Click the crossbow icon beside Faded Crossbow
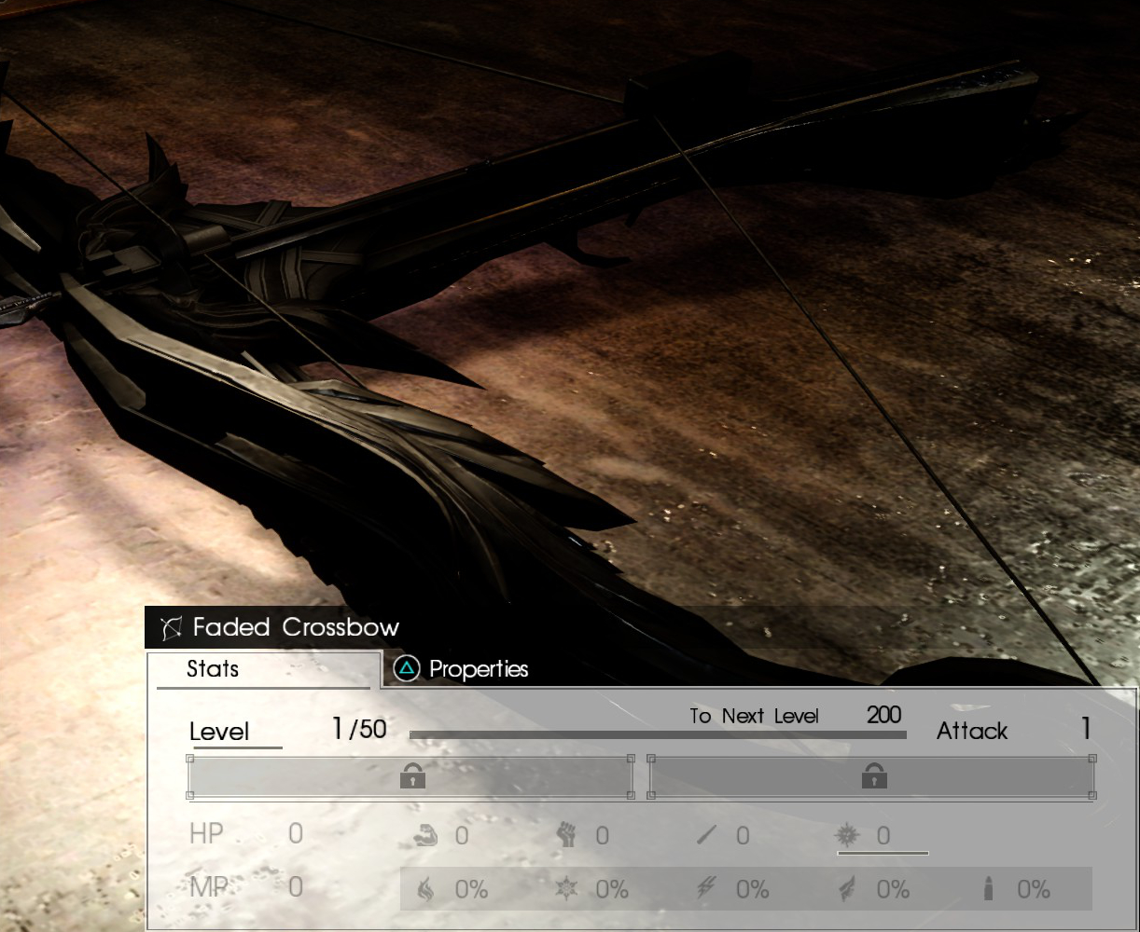The width and height of the screenshot is (1140, 932). 171,628
